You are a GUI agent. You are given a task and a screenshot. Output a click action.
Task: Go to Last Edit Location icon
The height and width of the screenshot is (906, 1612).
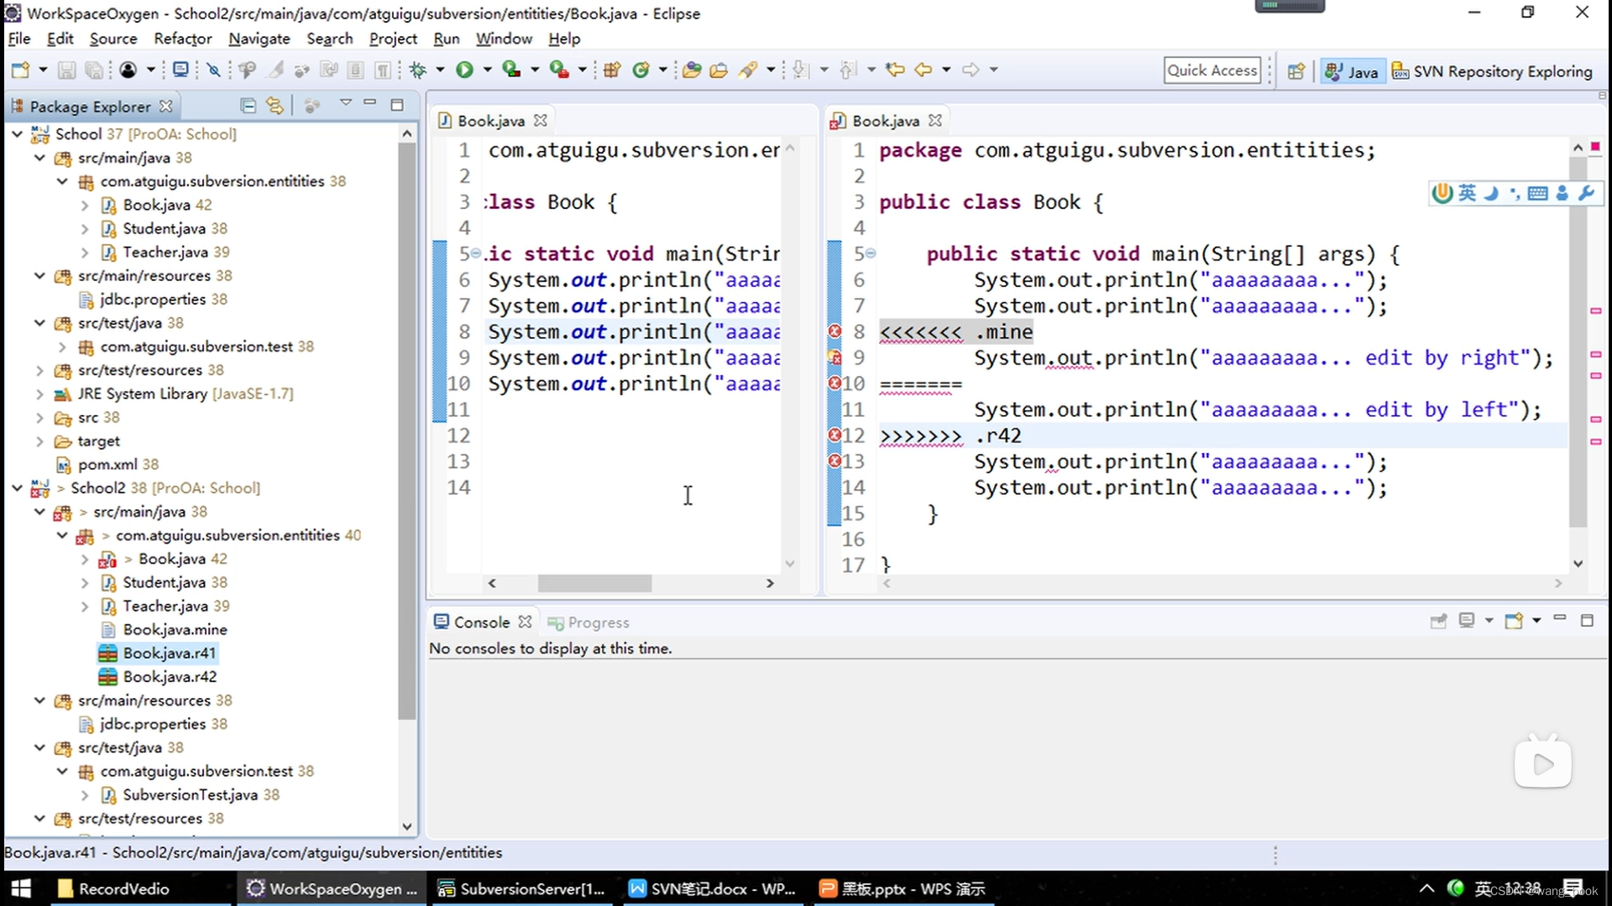(x=895, y=70)
